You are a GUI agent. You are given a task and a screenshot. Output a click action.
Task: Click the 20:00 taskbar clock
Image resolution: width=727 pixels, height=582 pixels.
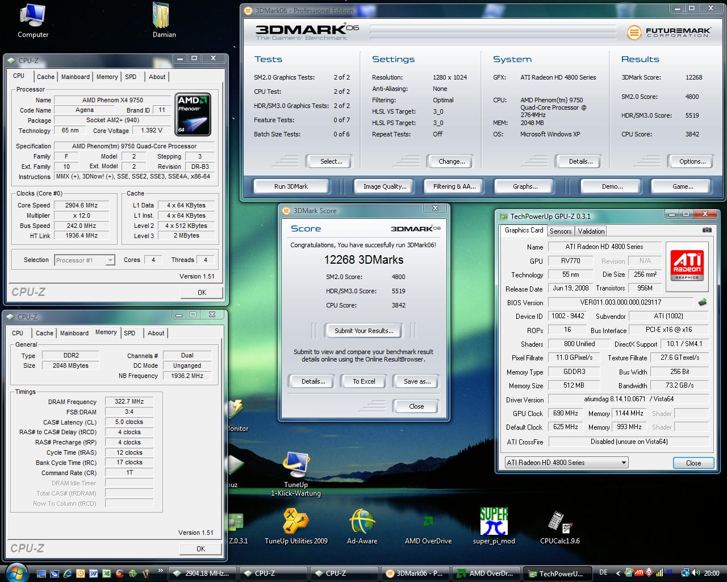click(711, 573)
